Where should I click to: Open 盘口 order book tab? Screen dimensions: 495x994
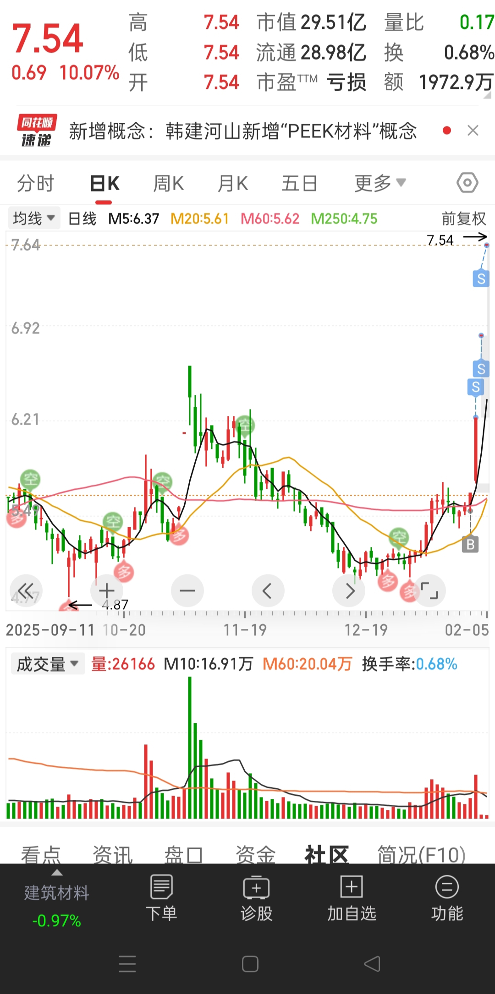point(184,854)
